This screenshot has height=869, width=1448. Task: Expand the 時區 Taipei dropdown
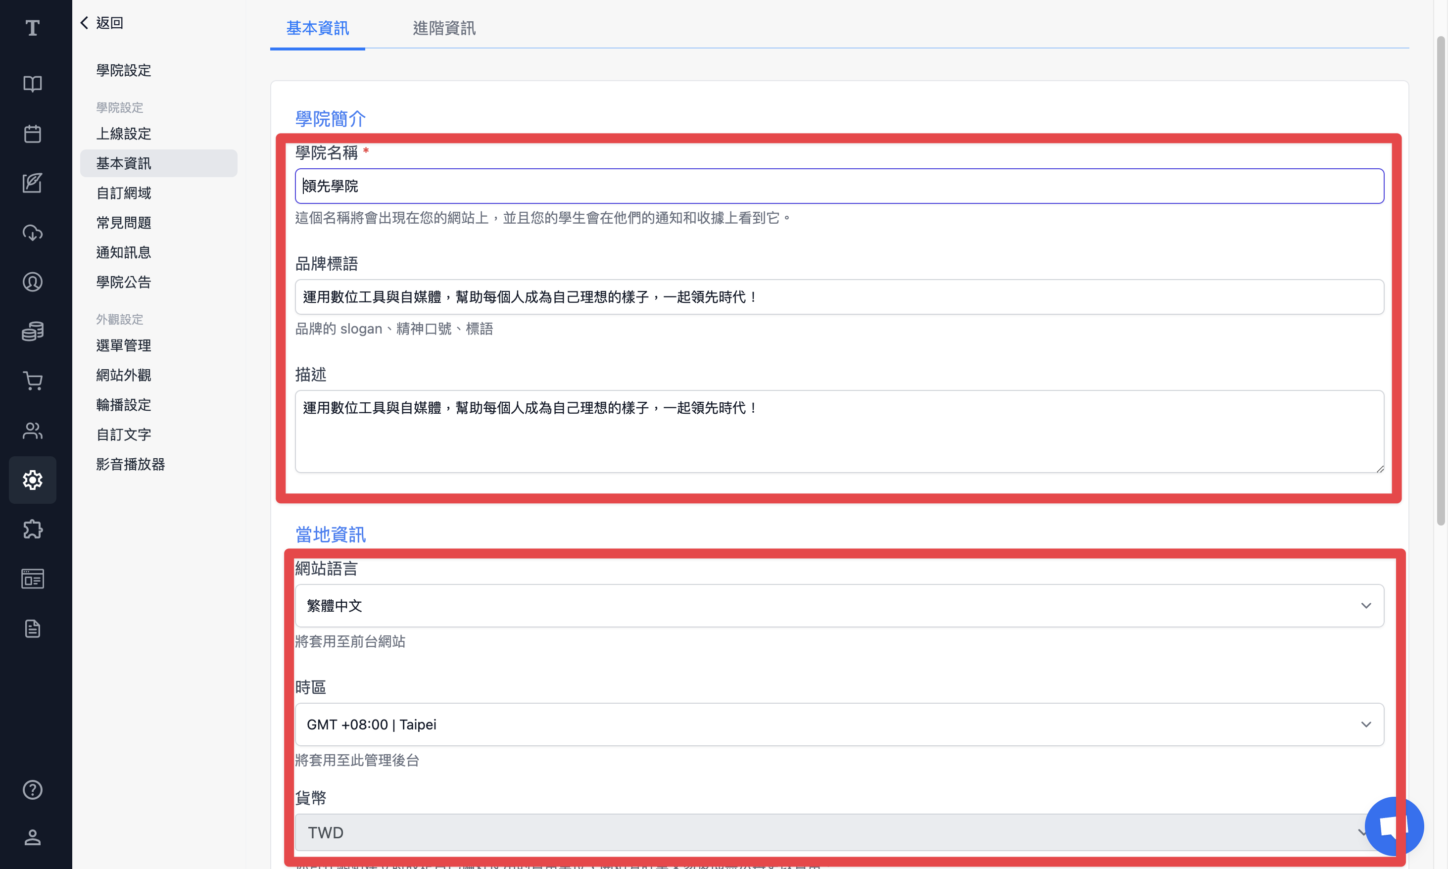(839, 724)
